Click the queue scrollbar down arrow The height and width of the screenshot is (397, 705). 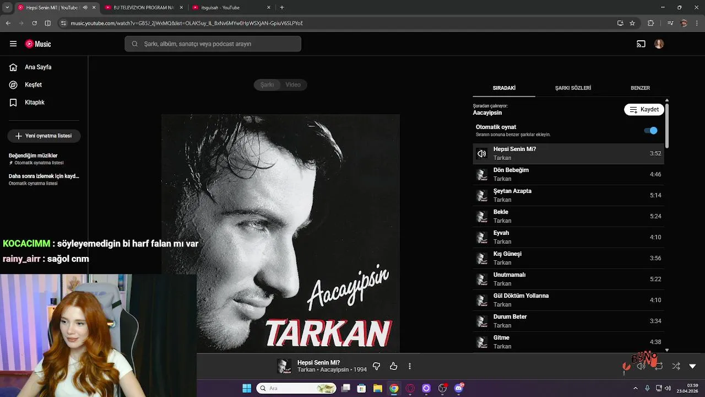(667, 350)
